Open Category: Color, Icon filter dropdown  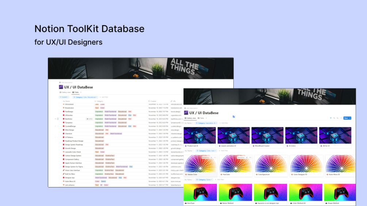(x=206, y=151)
